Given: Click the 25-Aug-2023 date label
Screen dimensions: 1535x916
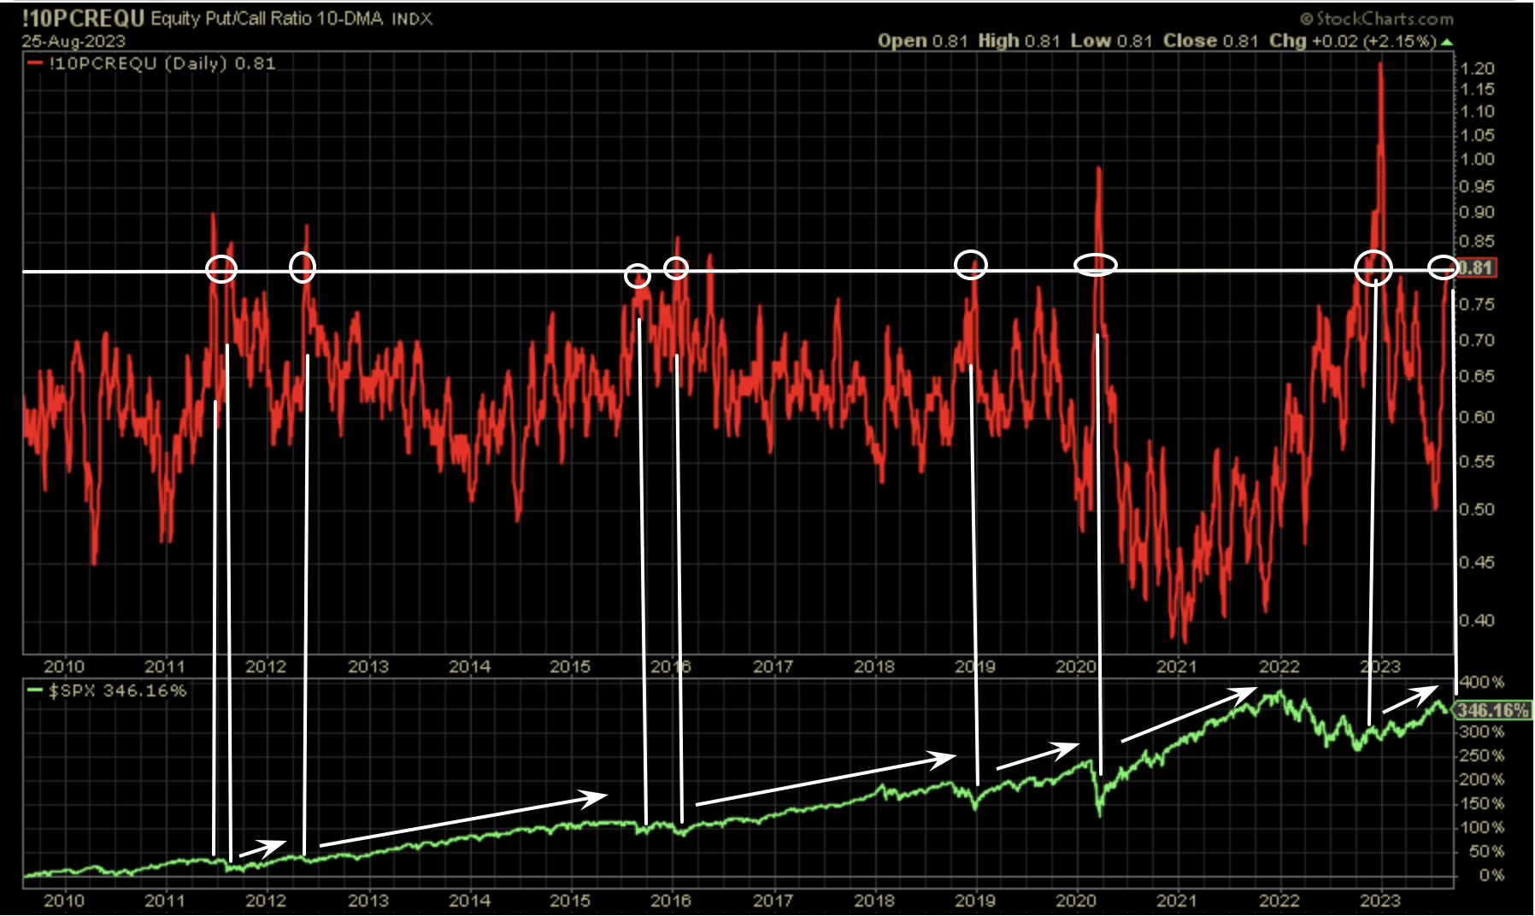Looking at the screenshot, I should pyautogui.click(x=74, y=41).
